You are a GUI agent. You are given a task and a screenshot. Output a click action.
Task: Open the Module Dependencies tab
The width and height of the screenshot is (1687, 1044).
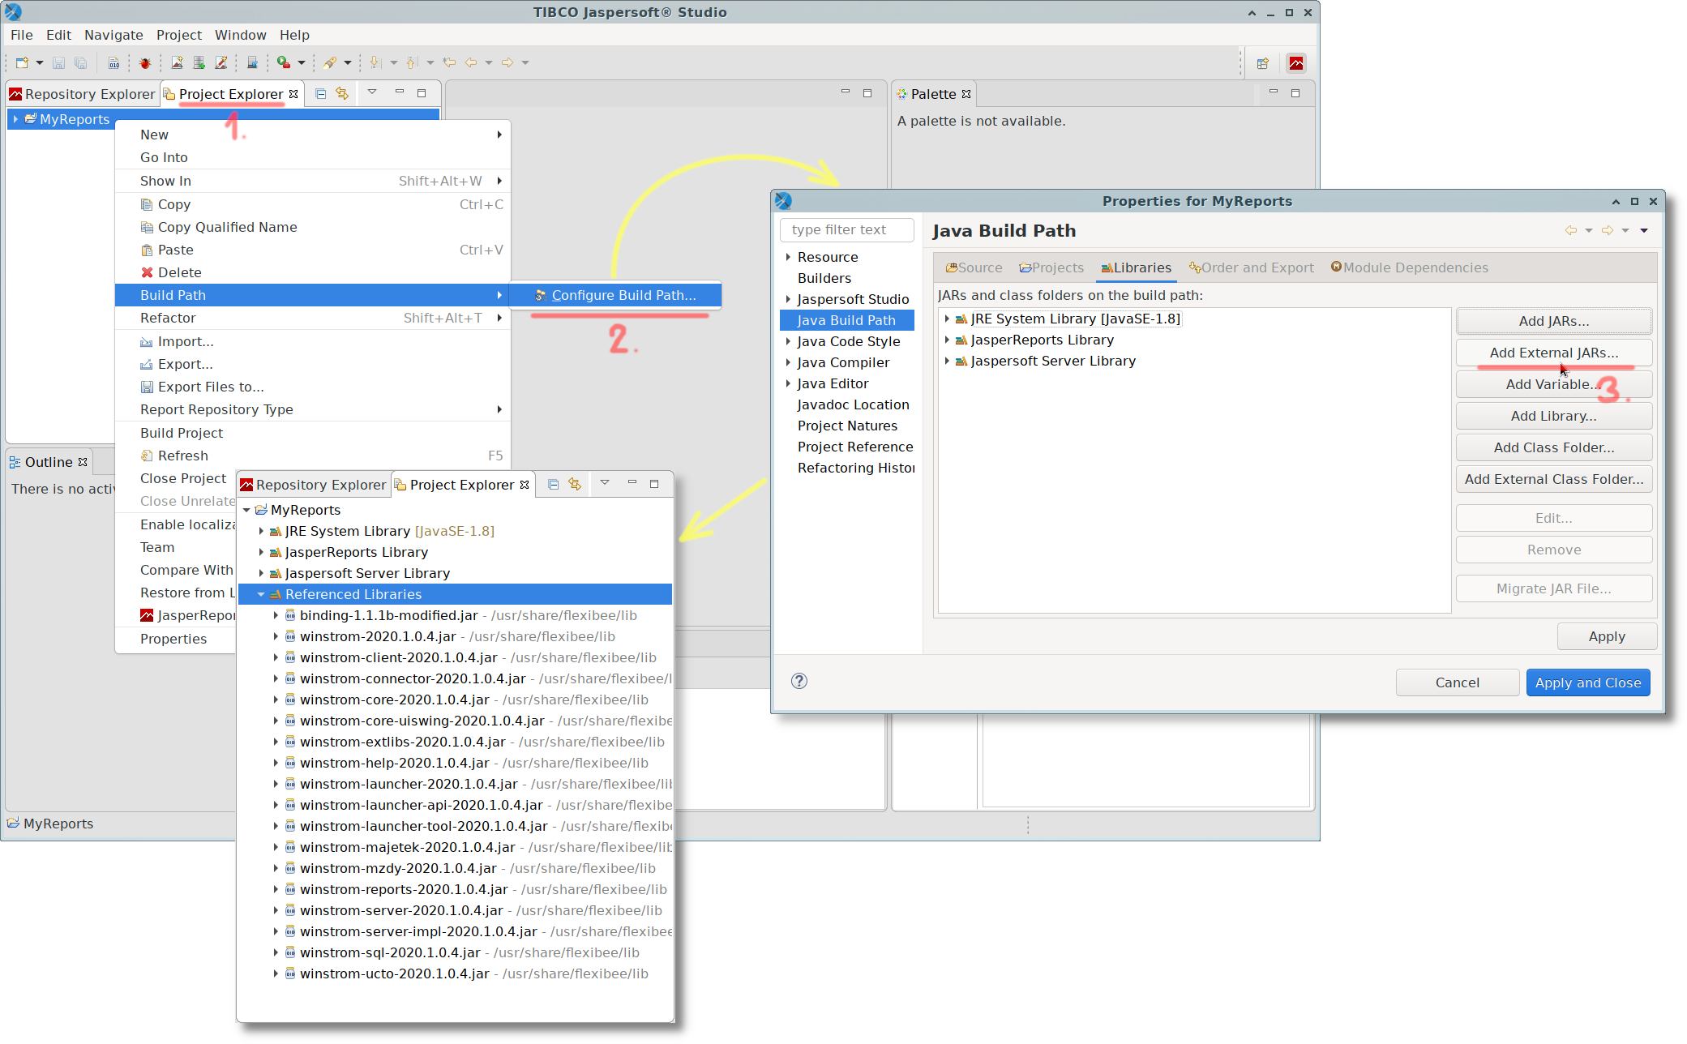pos(1409,267)
